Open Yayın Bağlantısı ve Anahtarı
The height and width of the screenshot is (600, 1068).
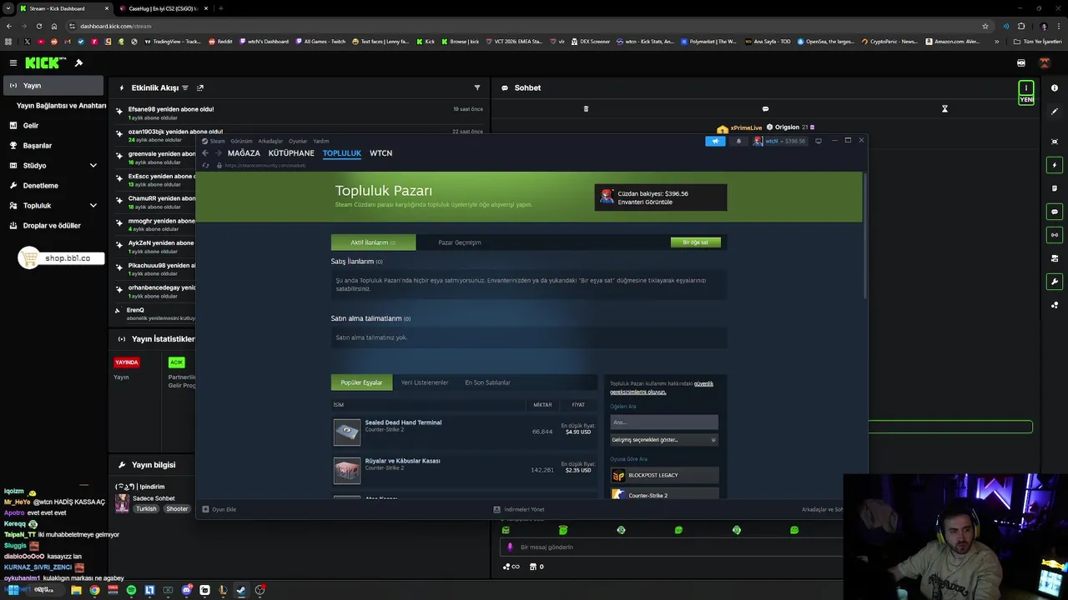(x=61, y=106)
